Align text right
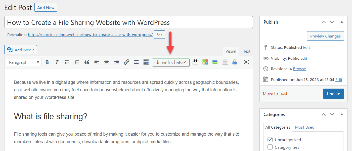 pos(116,62)
